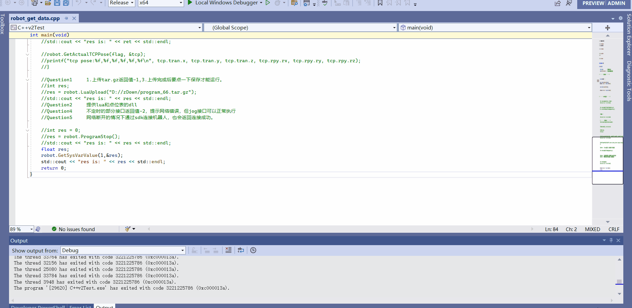Click the Output panel pin auto-hide icon
This screenshot has width=632, height=308.
pos(611,240)
